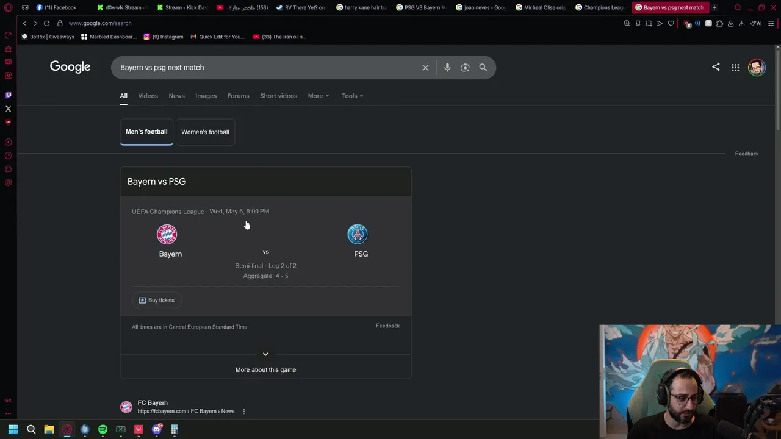Click Feedback inside the match card
781x439 pixels.
tap(387, 326)
